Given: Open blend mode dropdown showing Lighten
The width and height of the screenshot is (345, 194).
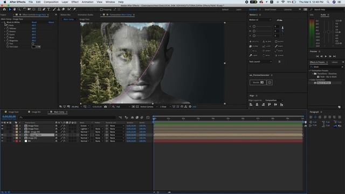Looking at the screenshot, I should click(85, 129).
